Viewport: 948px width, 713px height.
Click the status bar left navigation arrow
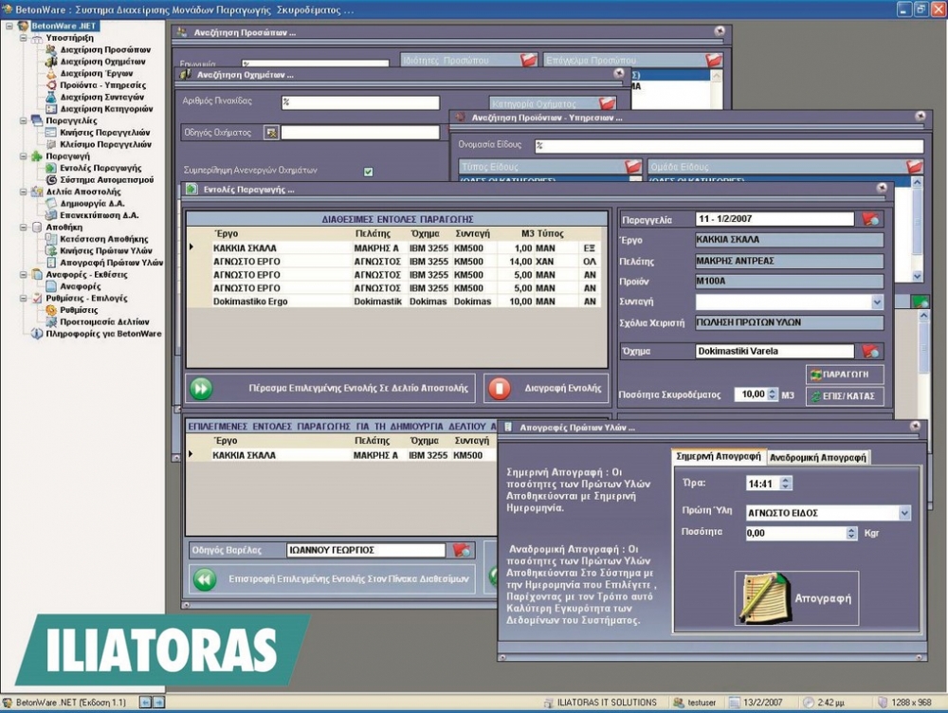pos(145,703)
